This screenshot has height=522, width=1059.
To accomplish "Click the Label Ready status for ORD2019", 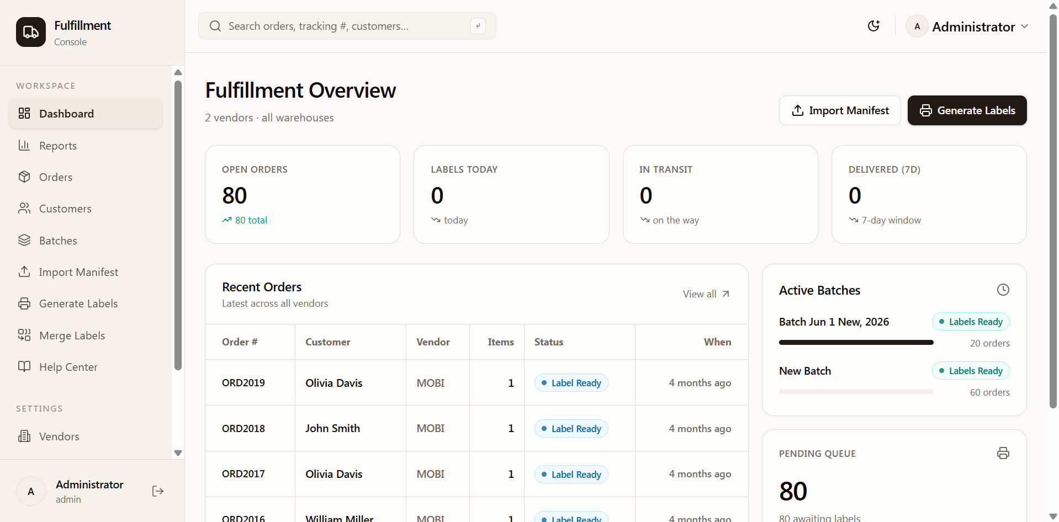I will [571, 383].
